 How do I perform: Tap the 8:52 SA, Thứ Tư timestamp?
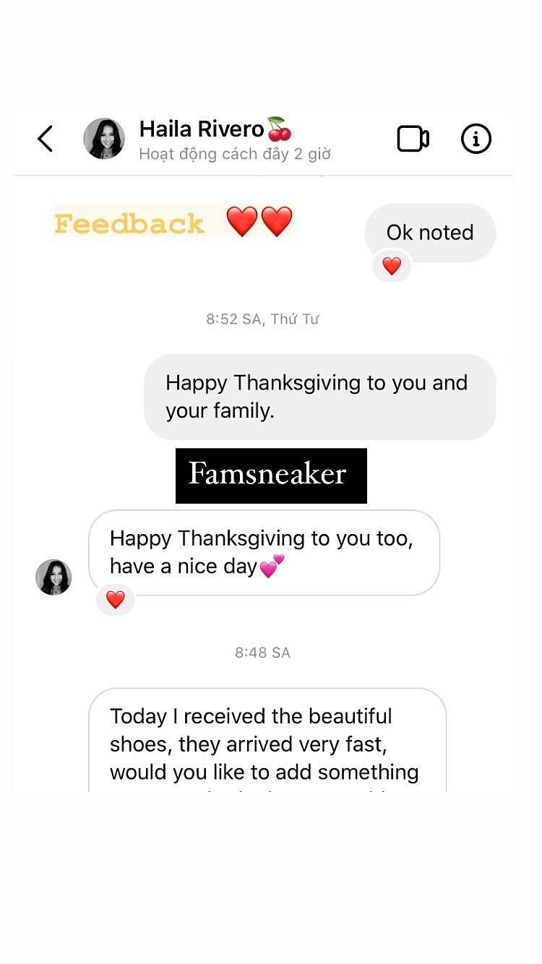[262, 319]
